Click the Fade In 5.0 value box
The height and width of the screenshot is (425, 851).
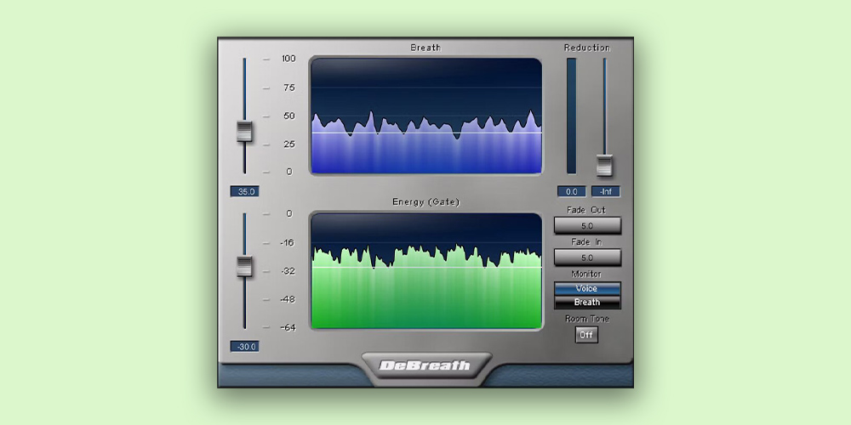click(x=587, y=258)
